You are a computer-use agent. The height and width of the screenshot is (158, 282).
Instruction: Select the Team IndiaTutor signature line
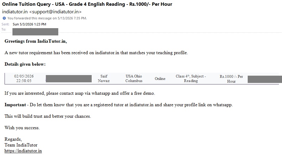click(21, 145)
